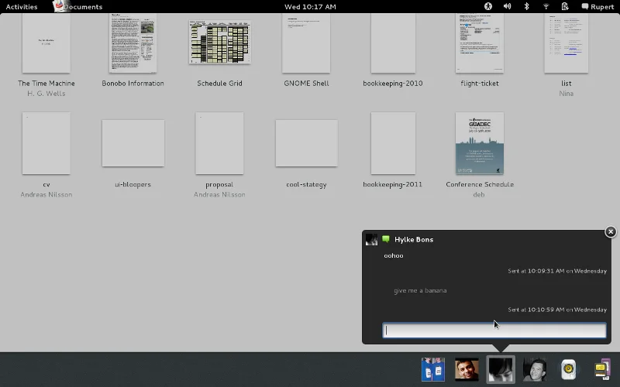This screenshot has height=387, width=620.
Task: Click the removable devices tray icon
Action: coord(602,370)
